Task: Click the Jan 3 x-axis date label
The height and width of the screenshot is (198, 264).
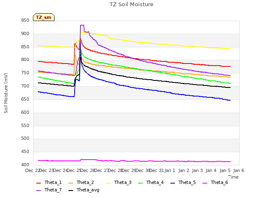Action: pos(197,170)
